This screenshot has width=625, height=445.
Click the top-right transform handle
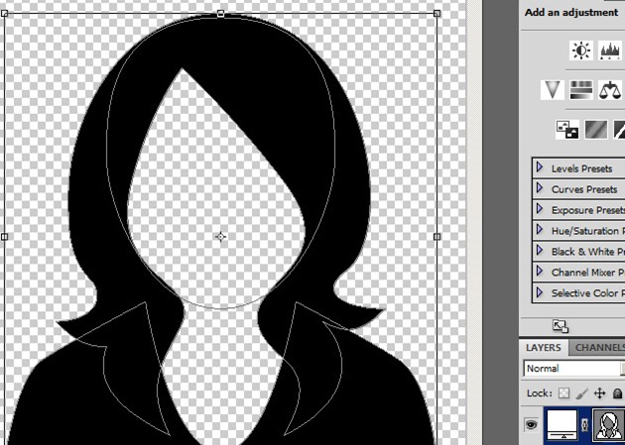pyautogui.click(x=437, y=14)
